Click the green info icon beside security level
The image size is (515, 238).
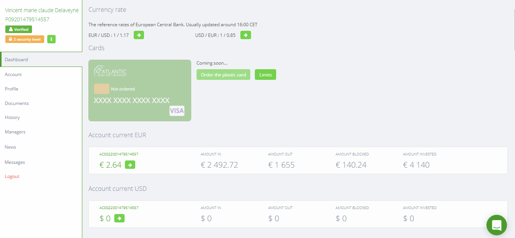[51, 39]
